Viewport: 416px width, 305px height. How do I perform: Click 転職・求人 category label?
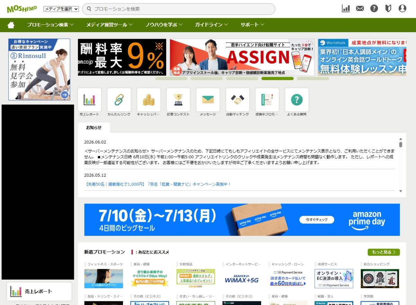(325, 297)
